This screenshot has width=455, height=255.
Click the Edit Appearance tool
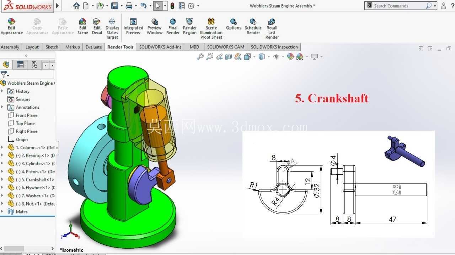coord(12,27)
